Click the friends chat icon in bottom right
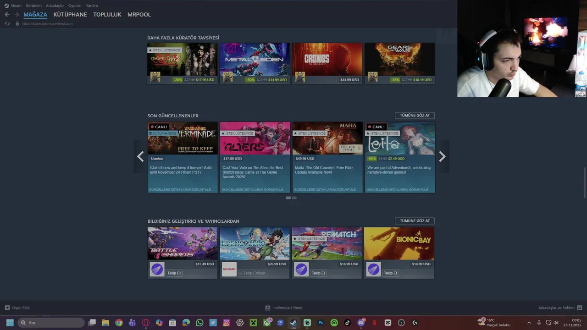Viewport: 587px width, 330px height. click(580, 308)
